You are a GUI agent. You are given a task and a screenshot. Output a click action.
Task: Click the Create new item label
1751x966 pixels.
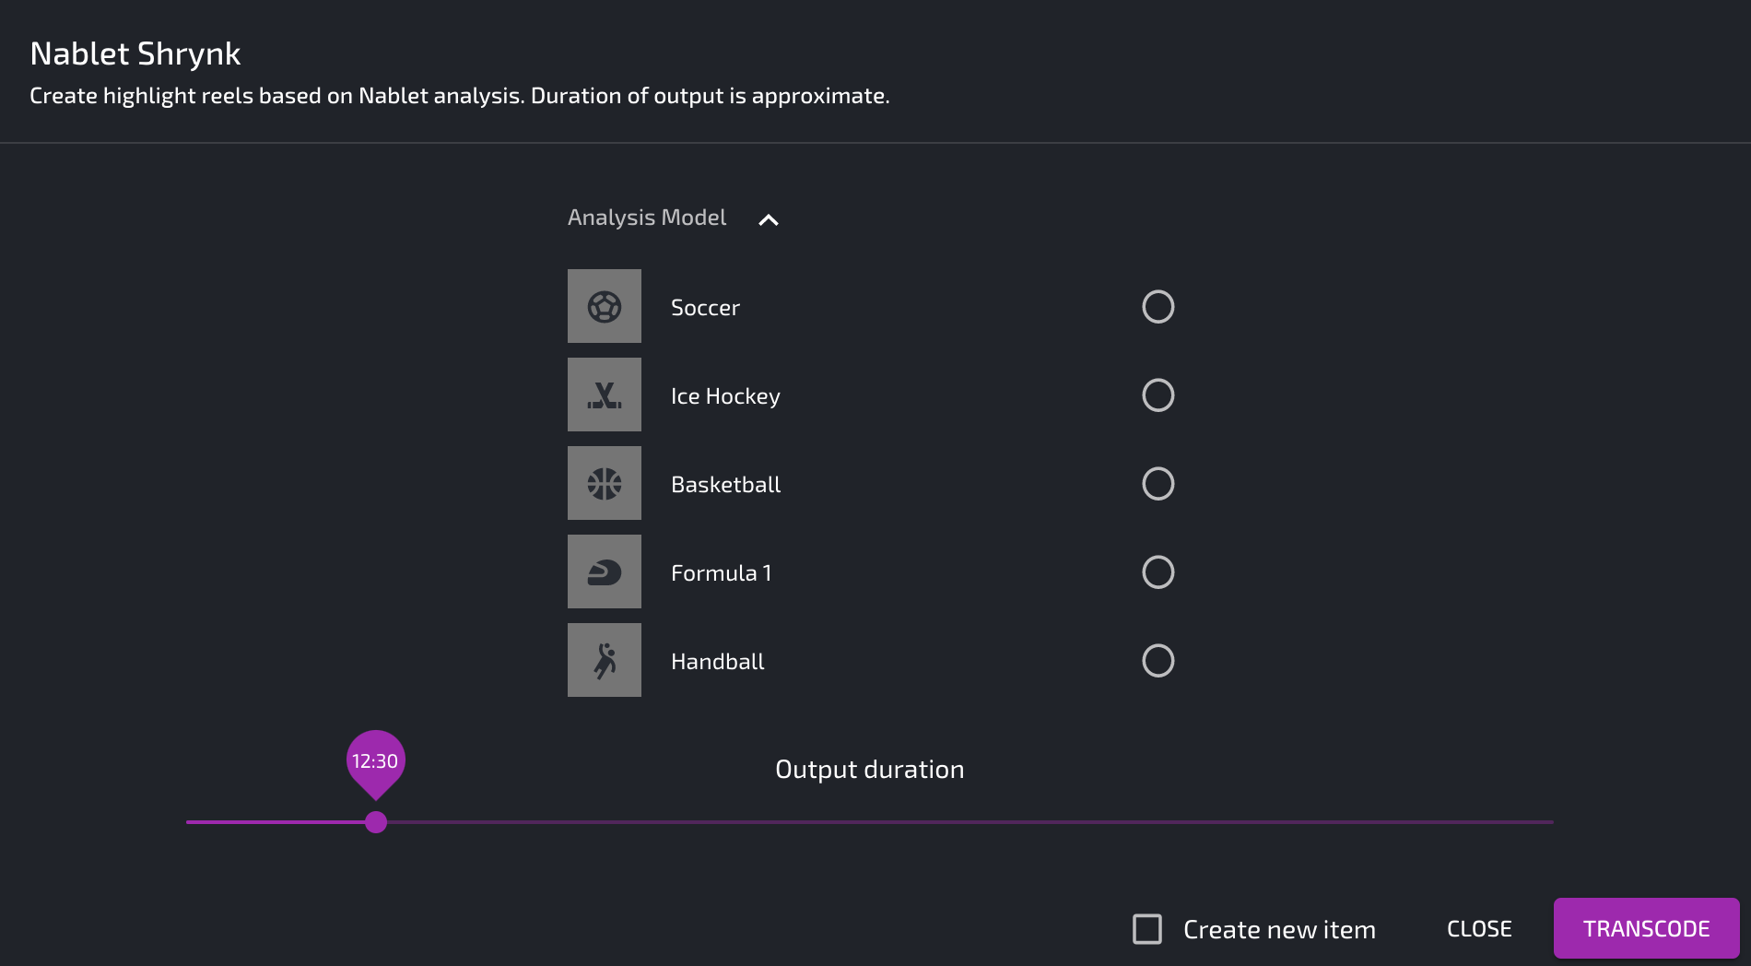pyautogui.click(x=1279, y=930)
